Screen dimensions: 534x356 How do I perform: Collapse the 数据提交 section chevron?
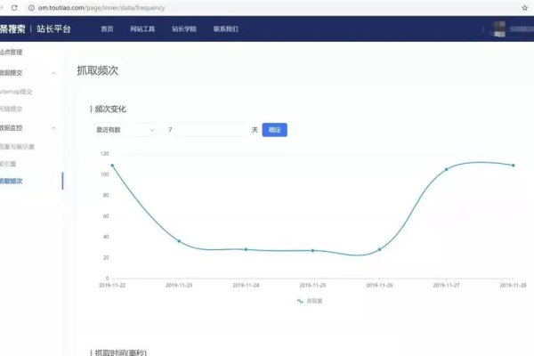(x=53, y=73)
